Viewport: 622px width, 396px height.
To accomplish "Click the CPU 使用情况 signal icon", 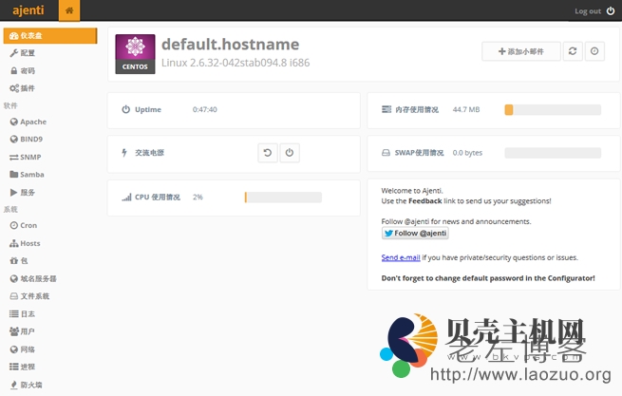I will [x=126, y=198].
